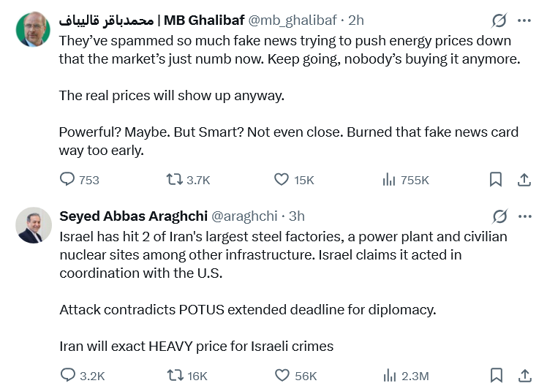Expand more options on Araghchi tweet

tap(524, 216)
